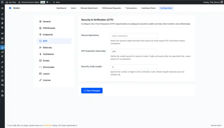Open Pages icon in admin sidebar
Image resolution: width=224 pixels, height=128 pixels.
[2, 23]
